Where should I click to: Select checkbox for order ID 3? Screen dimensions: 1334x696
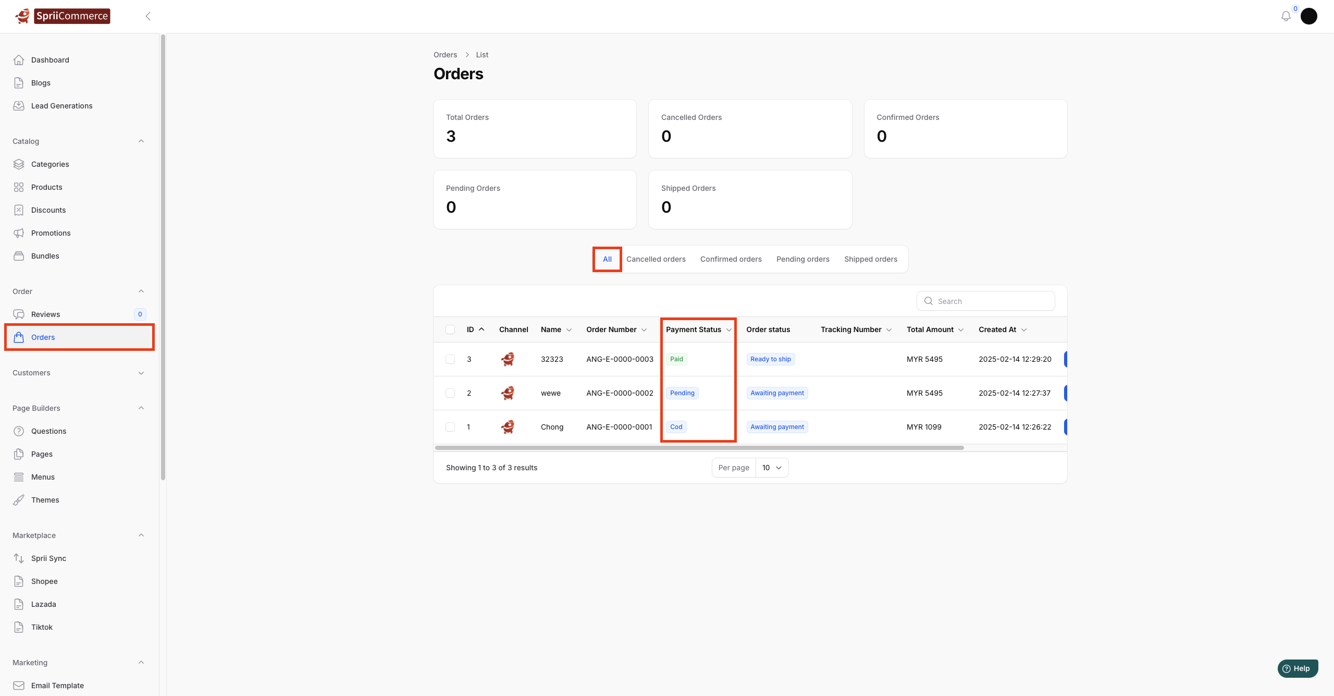pyautogui.click(x=450, y=359)
